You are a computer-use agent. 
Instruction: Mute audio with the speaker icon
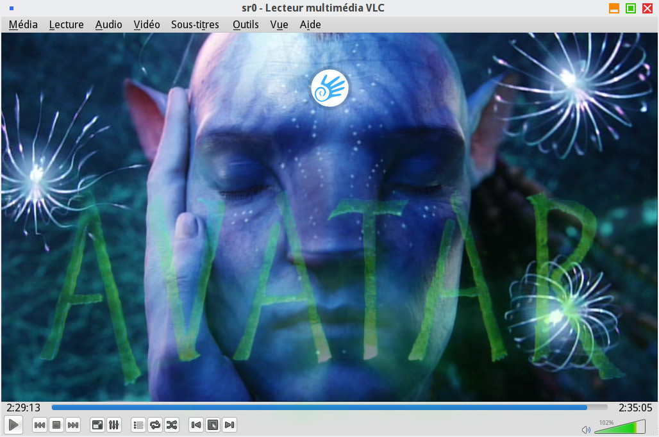586,429
